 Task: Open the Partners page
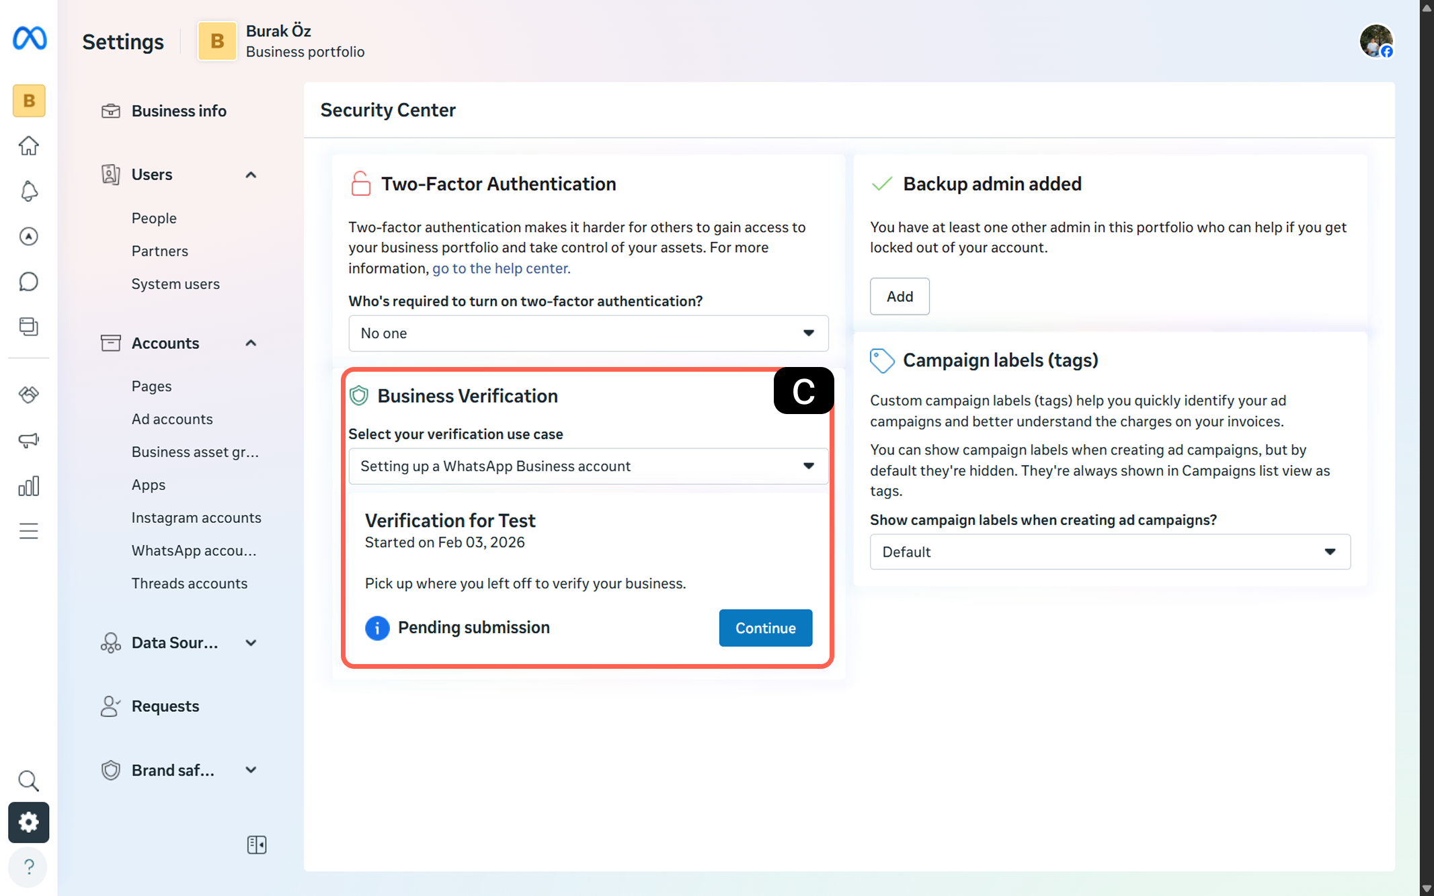160,251
